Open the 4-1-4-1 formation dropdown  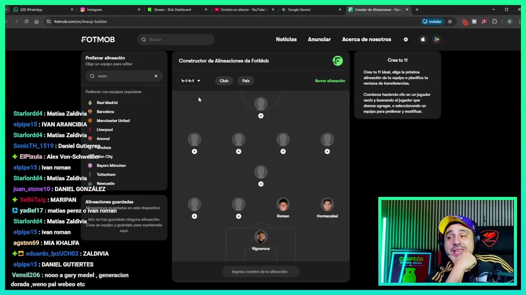point(191,81)
